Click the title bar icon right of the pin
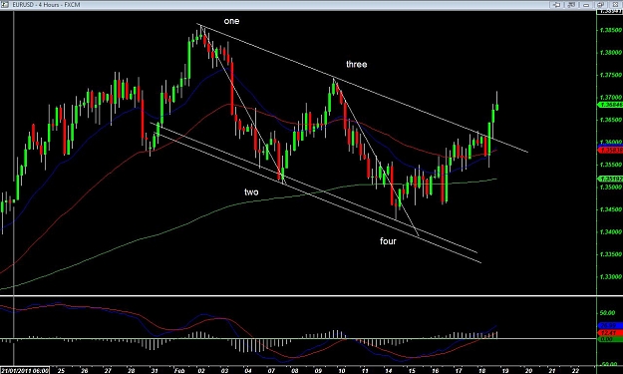The width and height of the screenshot is (623, 374). coord(571,5)
